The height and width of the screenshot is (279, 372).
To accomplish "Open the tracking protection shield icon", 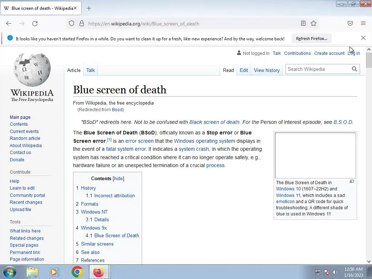I will coord(72,24).
